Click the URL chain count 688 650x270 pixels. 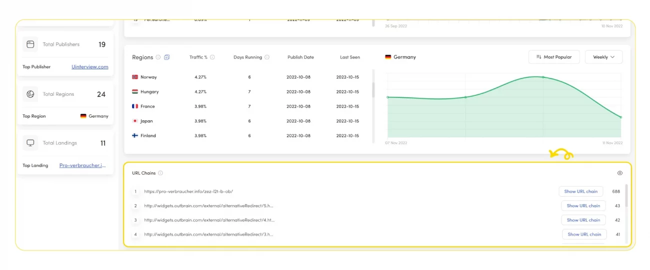616,192
